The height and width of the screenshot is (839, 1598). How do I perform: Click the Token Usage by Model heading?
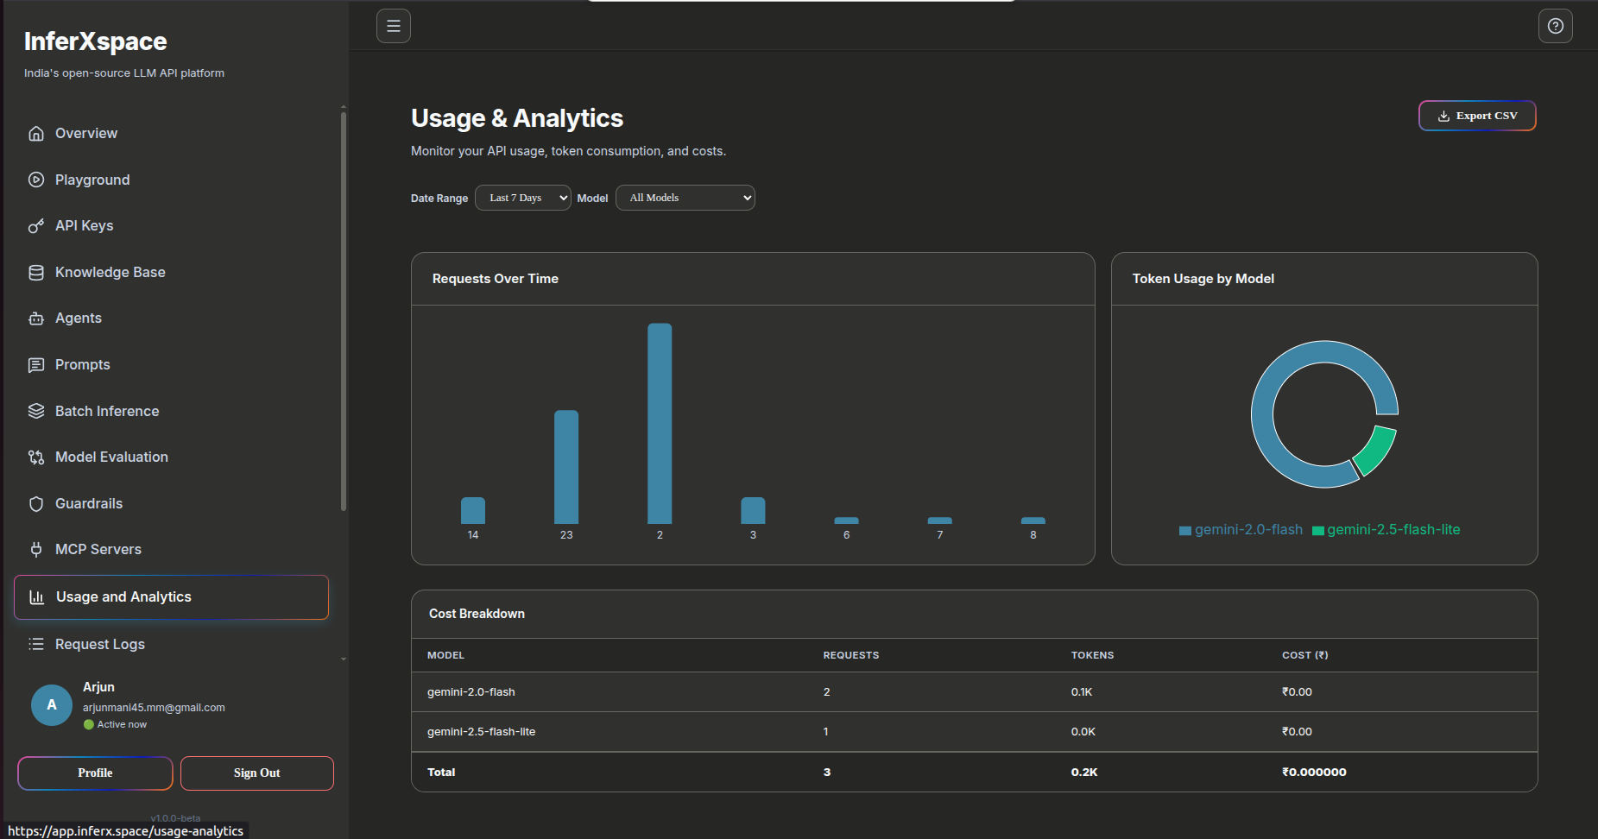coord(1203,278)
